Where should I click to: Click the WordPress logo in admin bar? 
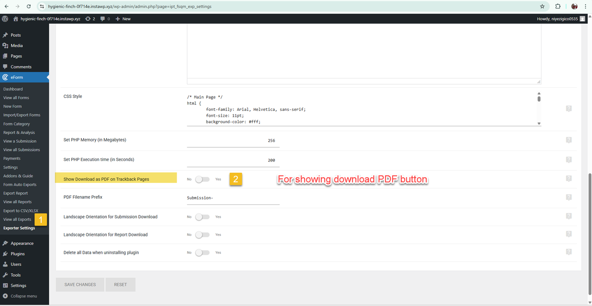(5, 18)
